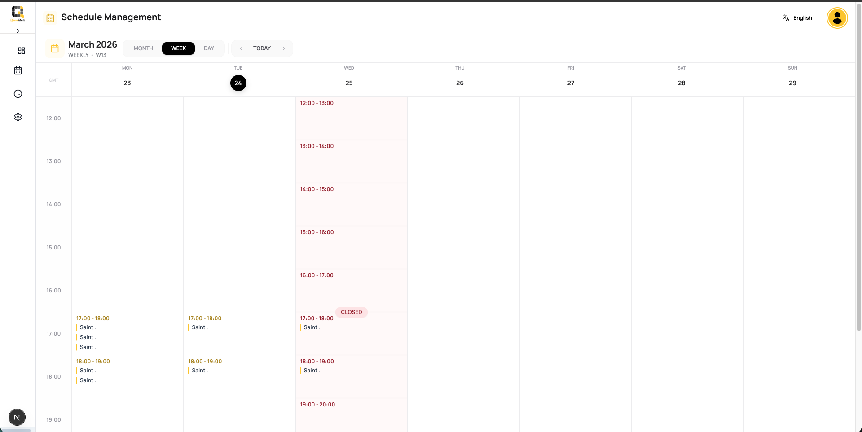The width and height of the screenshot is (862, 432).
Task: Click the app logo at top left
Action: point(18,13)
